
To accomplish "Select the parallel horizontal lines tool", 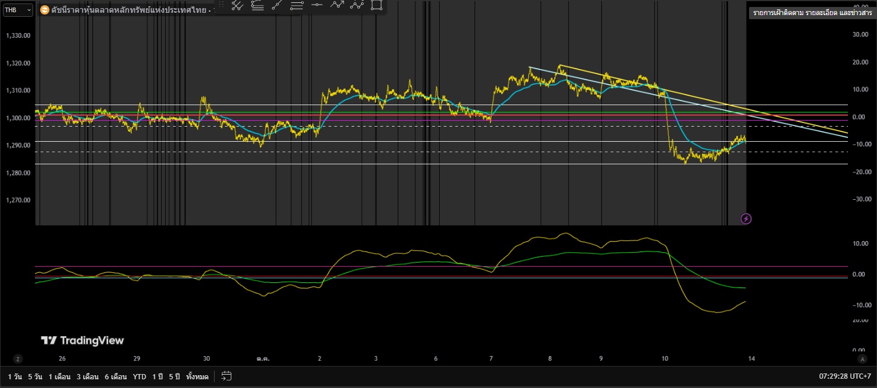I will tap(297, 5).
